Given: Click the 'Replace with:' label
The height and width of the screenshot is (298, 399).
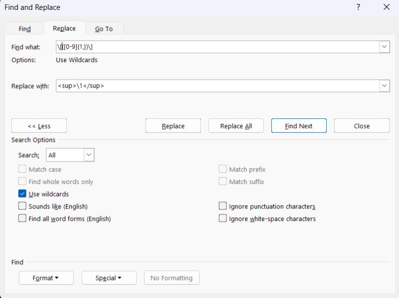Looking at the screenshot, I should coord(30,86).
